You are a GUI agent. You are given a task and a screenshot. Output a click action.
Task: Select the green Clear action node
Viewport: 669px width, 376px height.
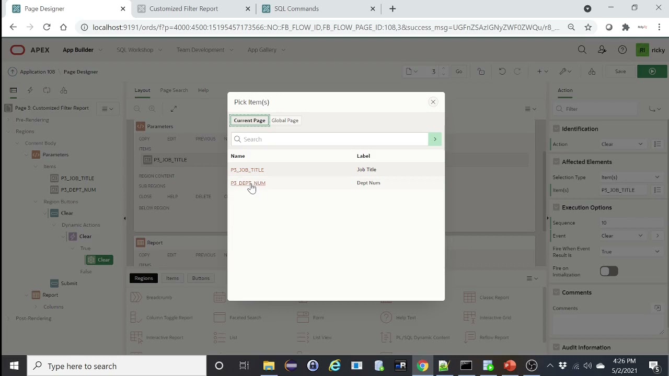(x=99, y=260)
